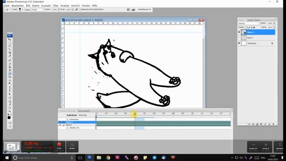Screen dimensions: 286x161
Task: Open the Fluss slider arrow in options bar
Action: (72, 10)
